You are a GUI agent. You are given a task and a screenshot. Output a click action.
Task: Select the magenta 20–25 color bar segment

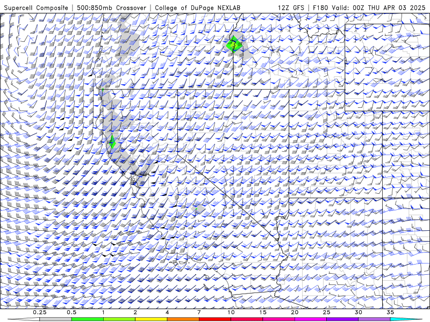(x=311, y=319)
